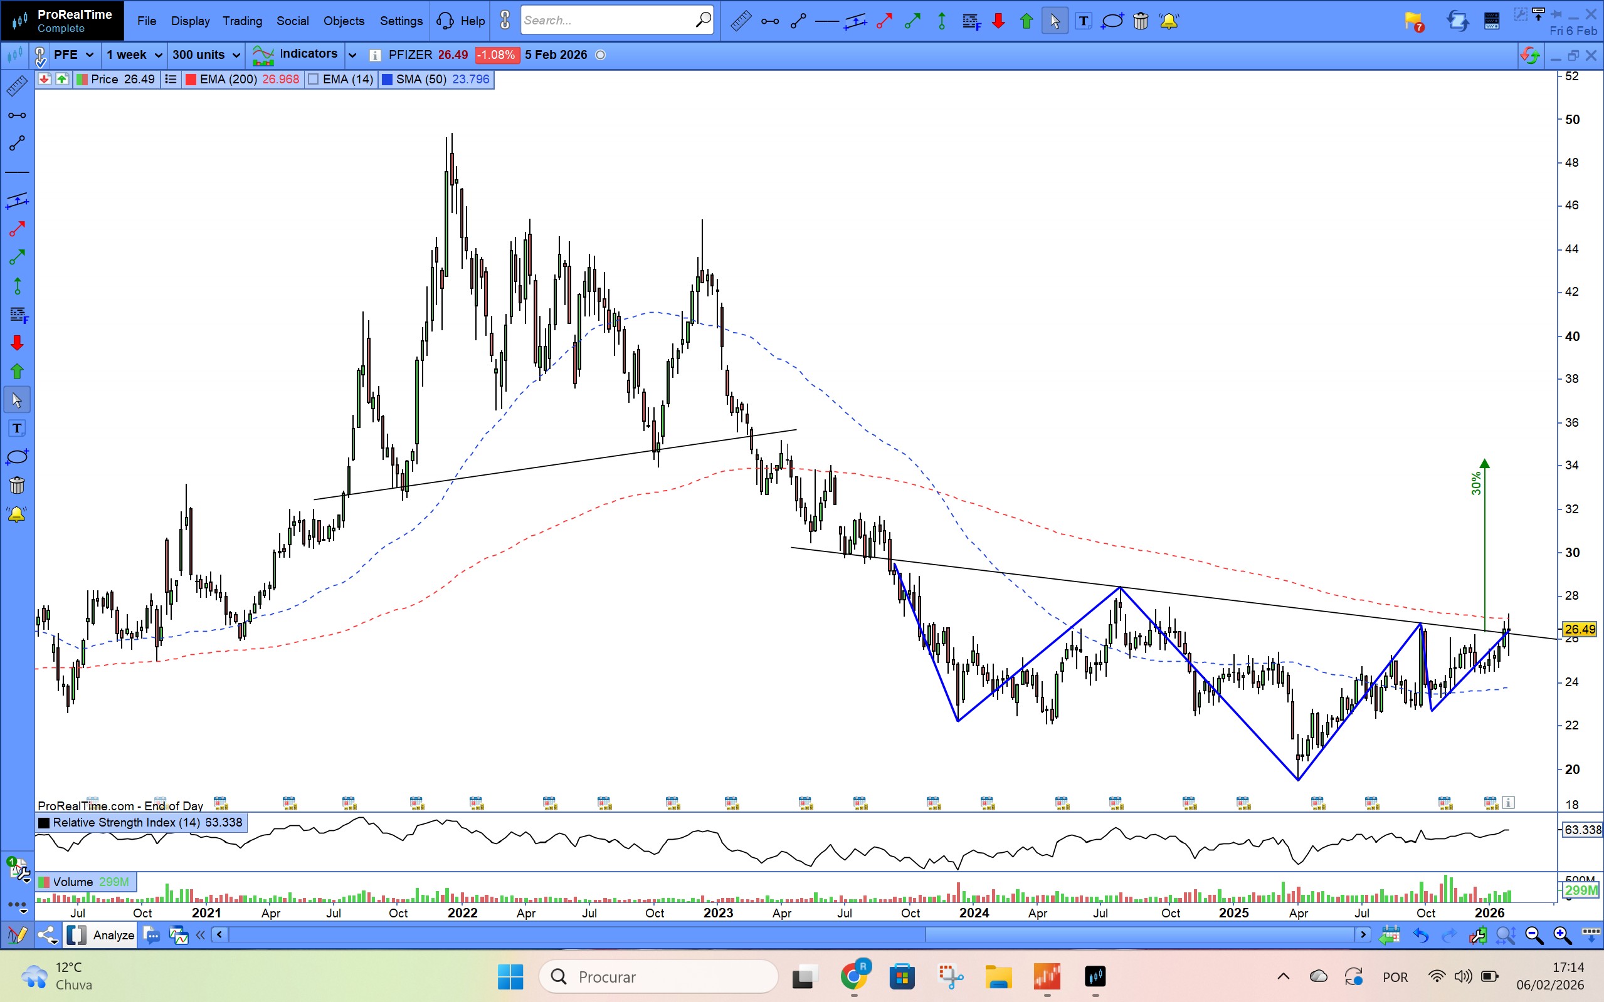Open the 300 units dropdown

click(206, 55)
